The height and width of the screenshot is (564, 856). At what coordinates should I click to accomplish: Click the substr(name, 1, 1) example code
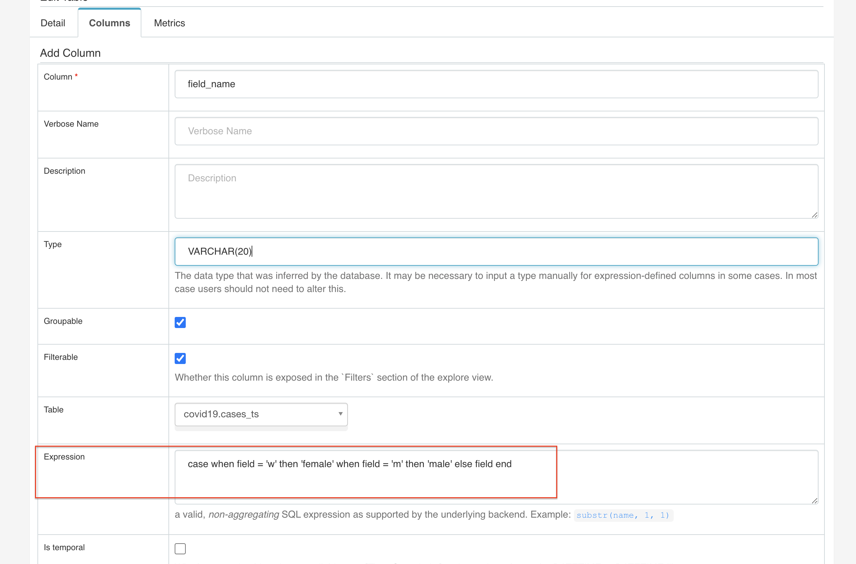[623, 515]
